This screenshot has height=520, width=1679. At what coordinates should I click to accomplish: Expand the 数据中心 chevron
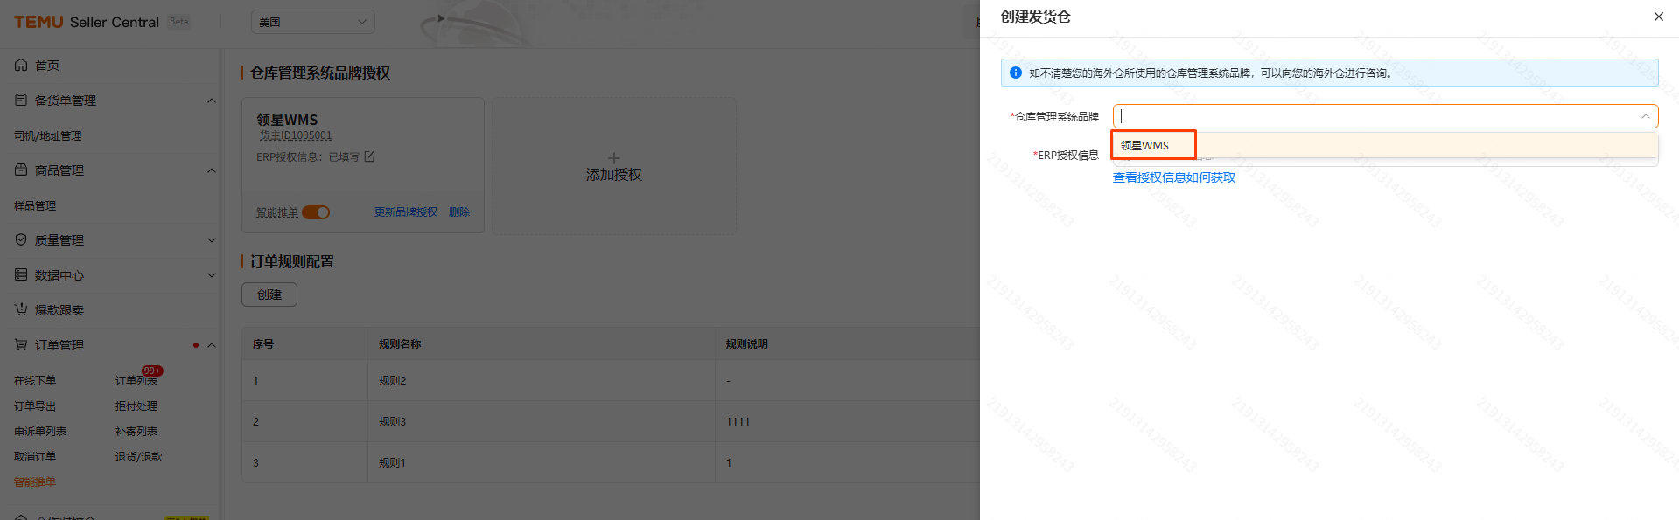coord(211,275)
